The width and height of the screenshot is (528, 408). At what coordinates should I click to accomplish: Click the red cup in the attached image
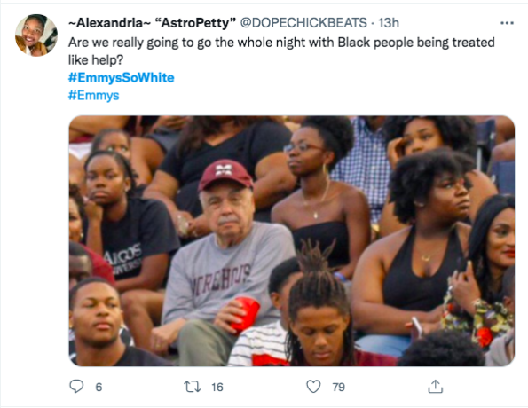click(x=245, y=314)
